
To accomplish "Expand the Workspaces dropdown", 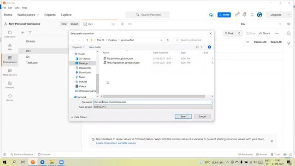I will 28,15.
